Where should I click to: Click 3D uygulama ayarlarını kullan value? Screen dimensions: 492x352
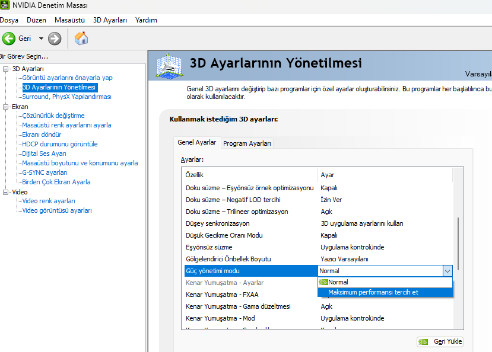point(362,223)
